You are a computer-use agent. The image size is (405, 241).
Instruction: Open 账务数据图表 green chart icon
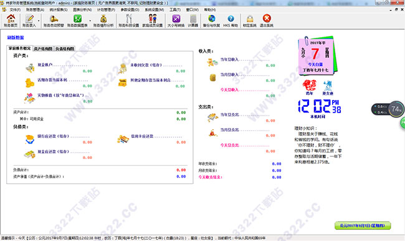point(77,20)
